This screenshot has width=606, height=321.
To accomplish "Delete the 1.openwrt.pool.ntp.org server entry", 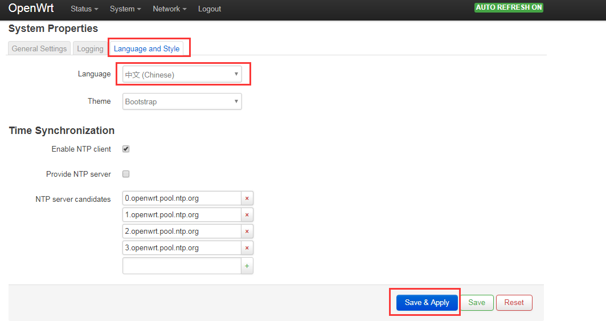I will point(247,215).
